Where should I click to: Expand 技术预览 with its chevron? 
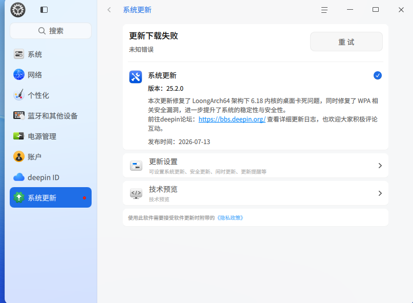coord(380,193)
